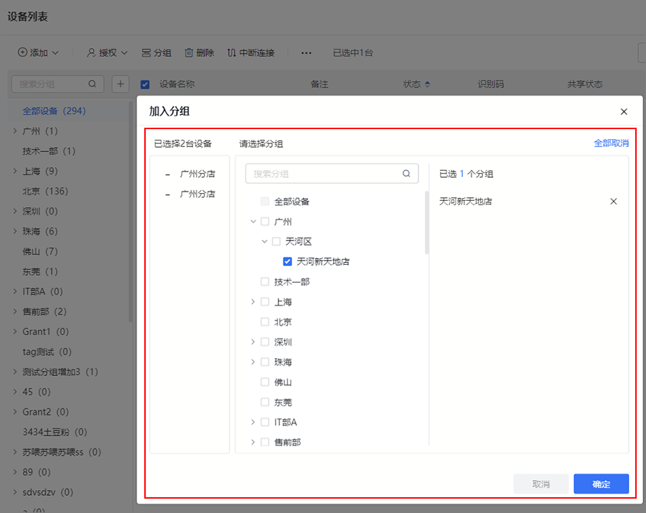Click the 确定 confirm button
Viewport: 646px width, 513px height.
601,484
